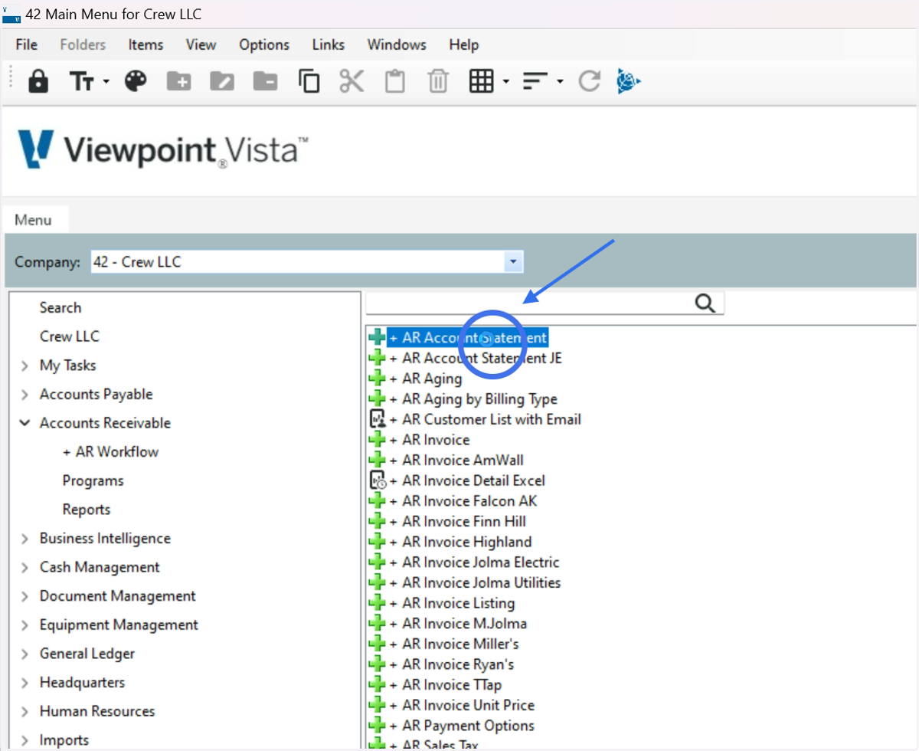Open the sort options dropdown arrow
This screenshot has width=919, height=751.
point(561,81)
